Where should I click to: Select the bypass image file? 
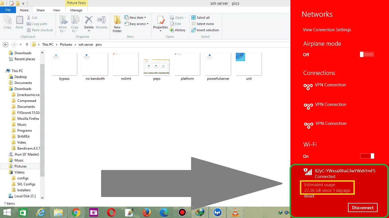[64, 67]
